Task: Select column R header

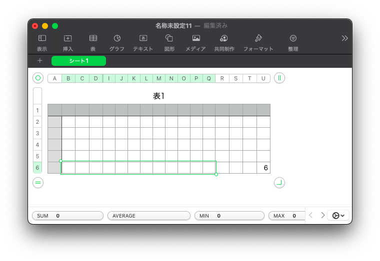Action: pyautogui.click(x=222, y=78)
